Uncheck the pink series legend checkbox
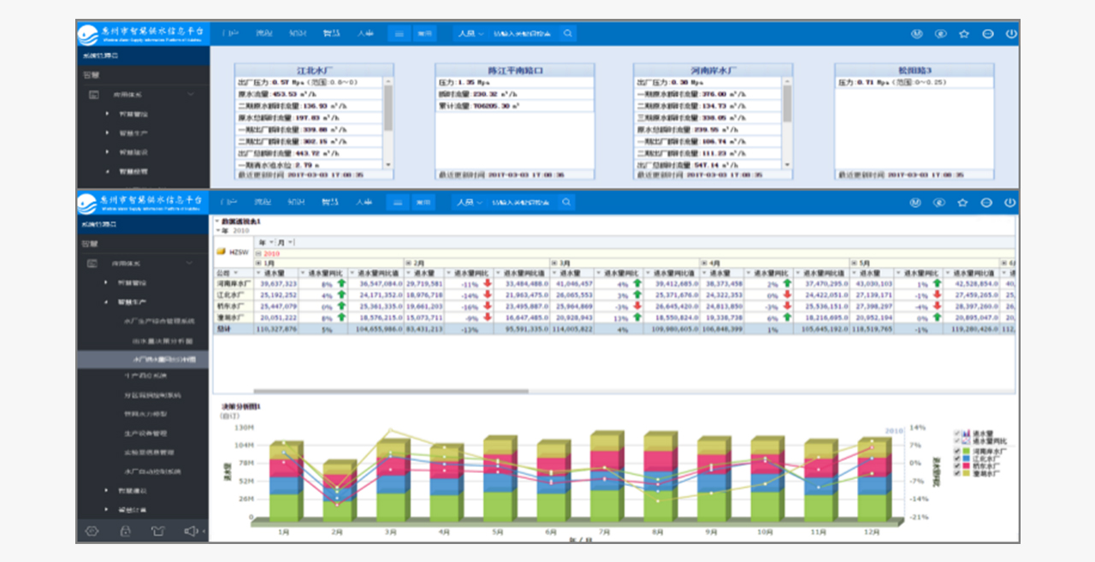This screenshot has width=1095, height=562. (956, 464)
